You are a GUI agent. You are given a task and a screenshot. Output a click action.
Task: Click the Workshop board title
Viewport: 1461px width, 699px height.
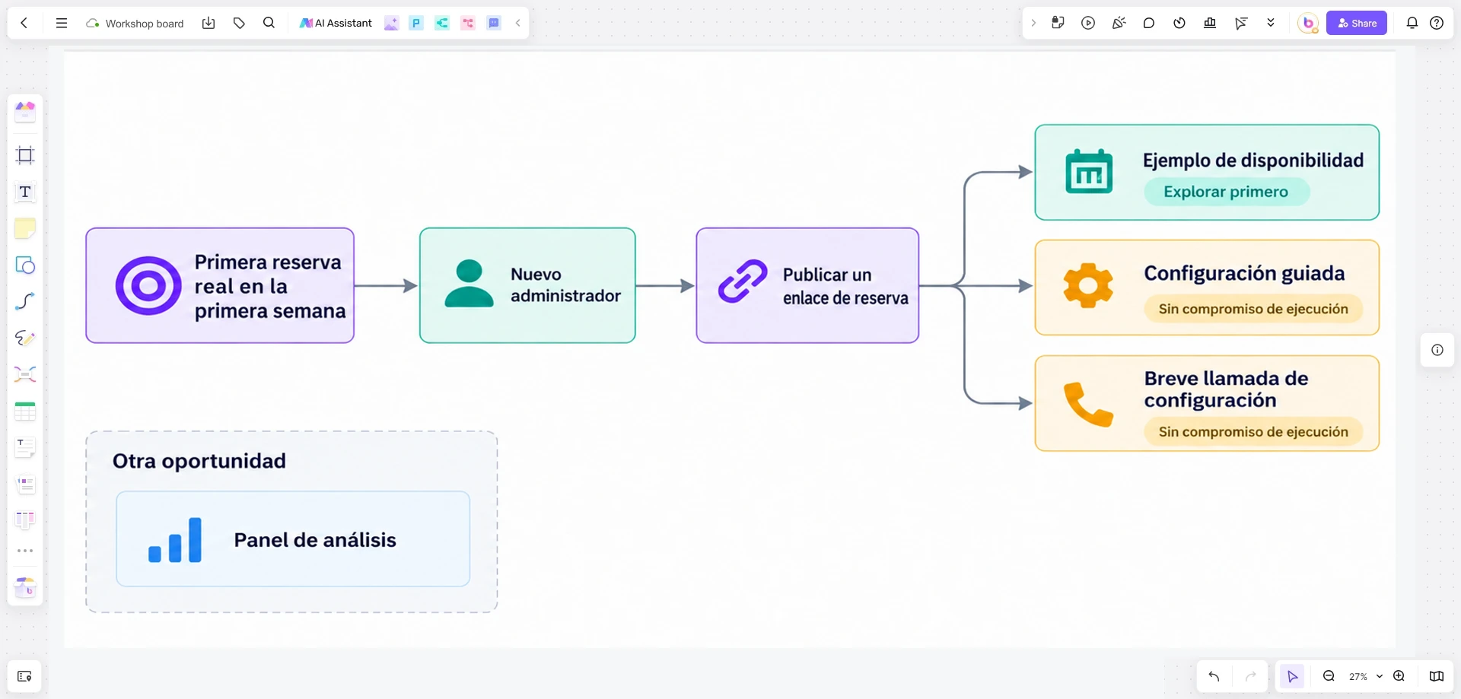(145, 24)
